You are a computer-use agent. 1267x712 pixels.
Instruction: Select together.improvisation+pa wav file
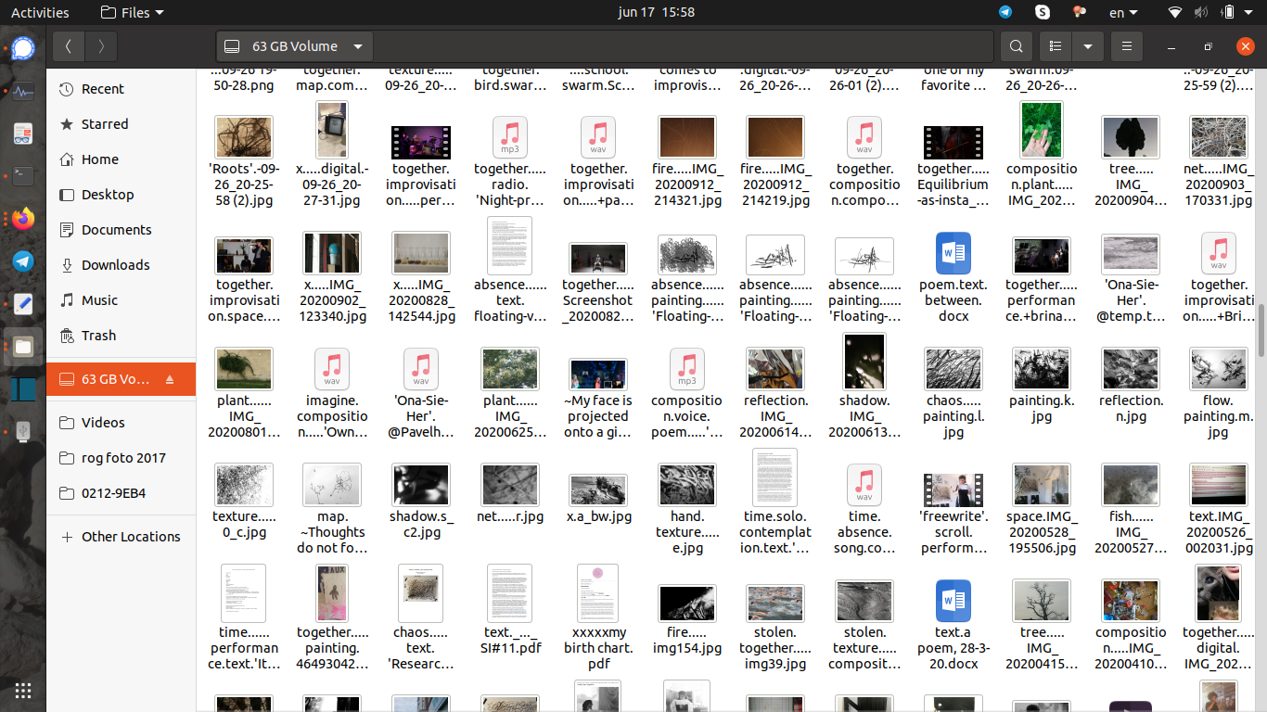(x=598, y=161)
